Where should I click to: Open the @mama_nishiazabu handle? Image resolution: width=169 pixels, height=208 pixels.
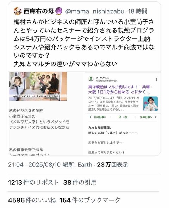click(x=95, y=11)
